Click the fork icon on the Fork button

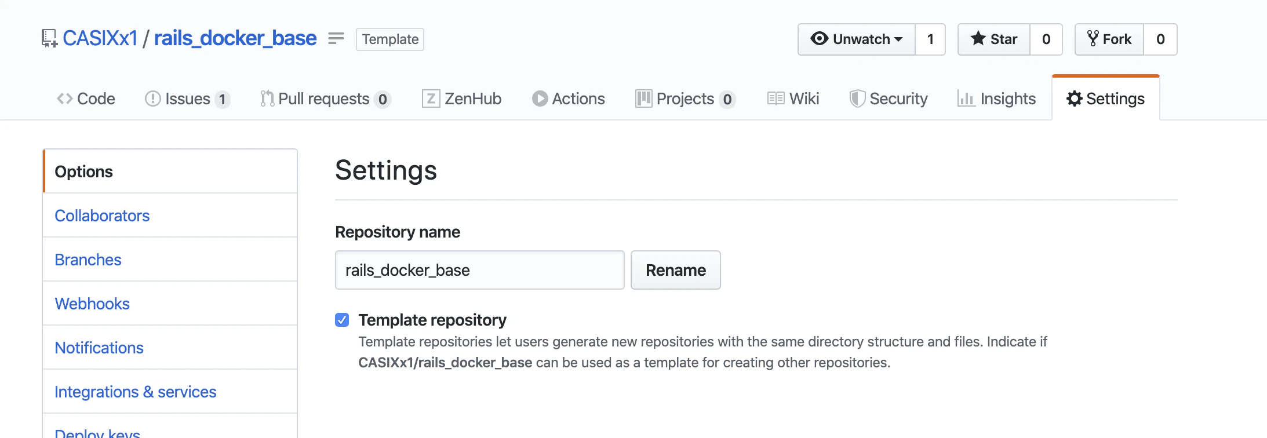[1093, 39]
